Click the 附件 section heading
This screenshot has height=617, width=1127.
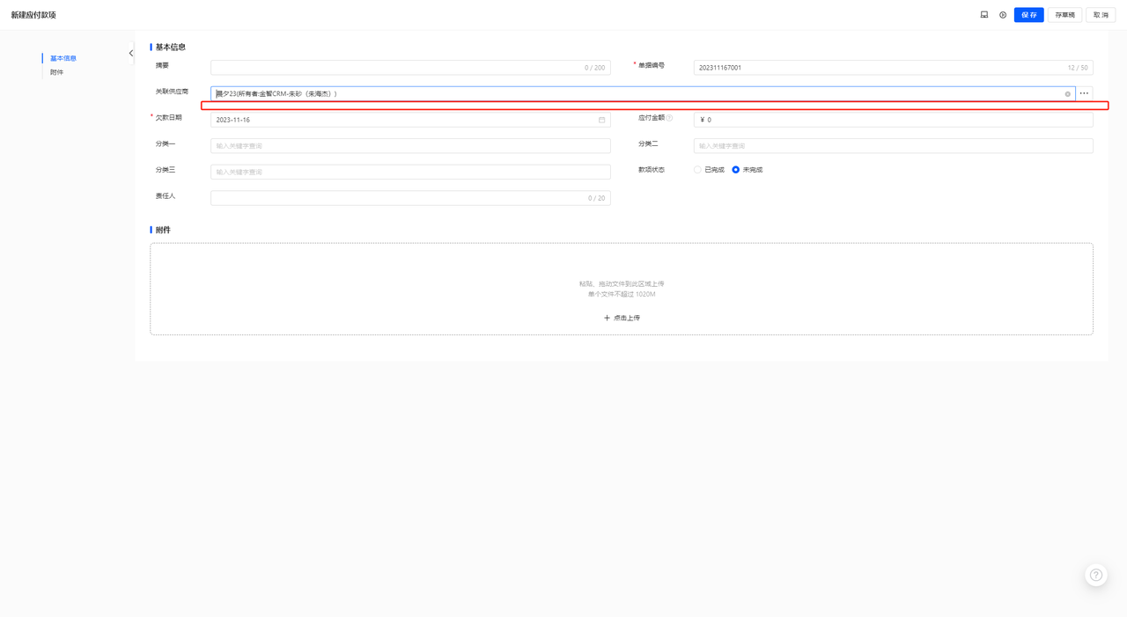pyautogui.click(x=163, y=230)
